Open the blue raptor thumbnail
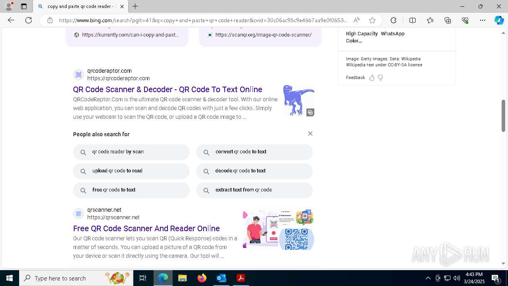 click(x=298, y=100)
